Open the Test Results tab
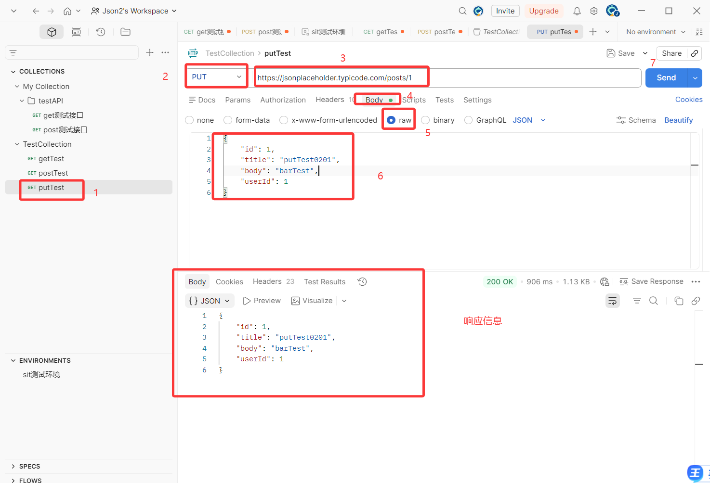This screenshot has height=483, width=710. click(x=325, y=281)
